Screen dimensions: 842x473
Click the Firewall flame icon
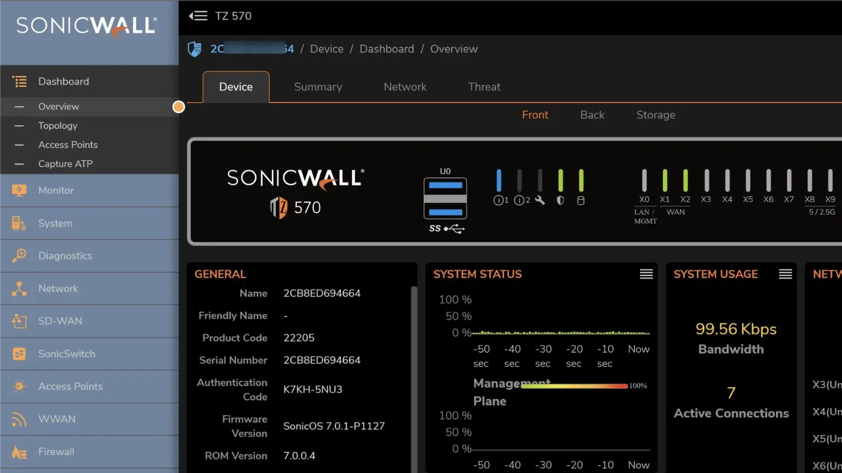click(x=19, y=452)
